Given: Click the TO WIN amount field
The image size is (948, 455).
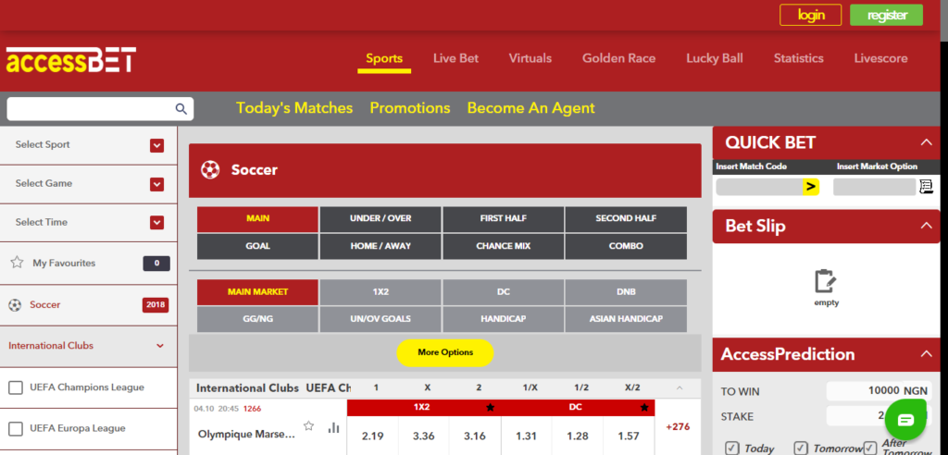Looking at the screenshot, I should point(878,391).
